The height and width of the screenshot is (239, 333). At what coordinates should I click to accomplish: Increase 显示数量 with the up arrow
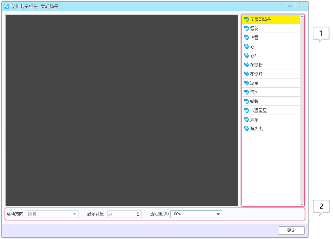click(x=138, y=212)
